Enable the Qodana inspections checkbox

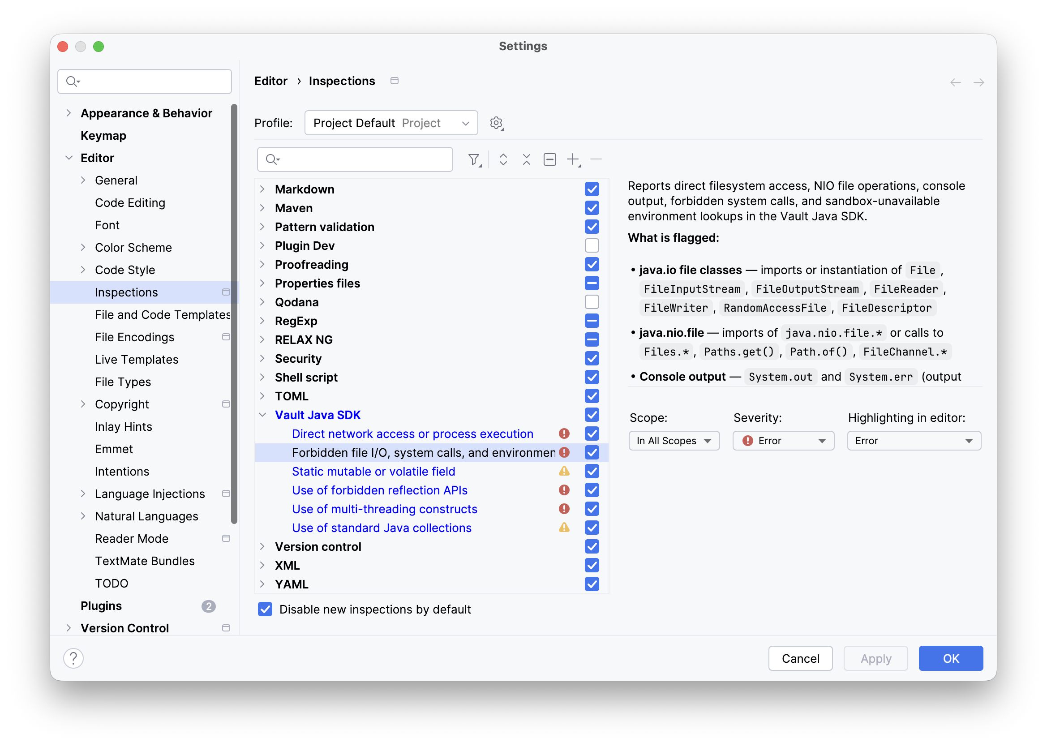point(592,302)
